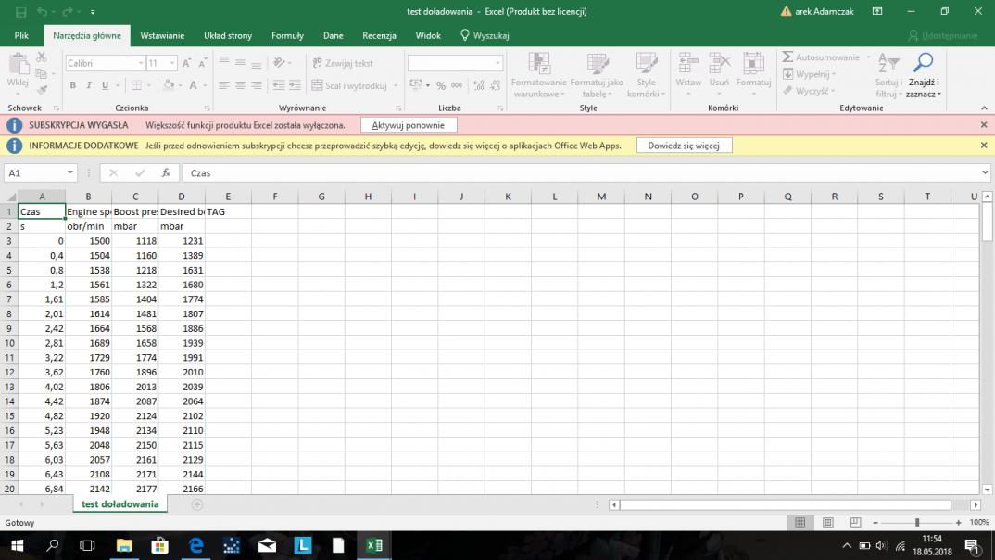Switch to Page Break Preview view

tap(856, 523)
